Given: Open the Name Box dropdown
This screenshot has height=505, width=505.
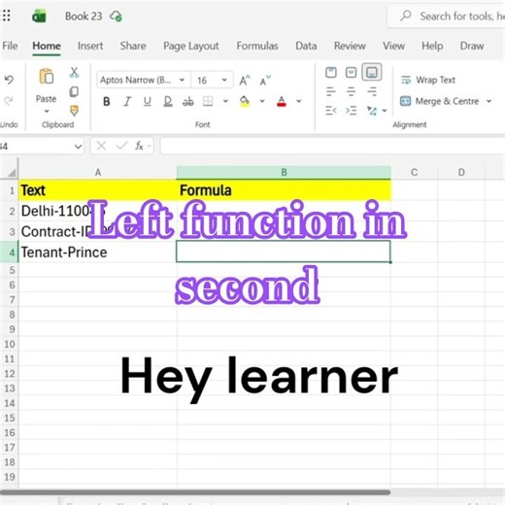Looking at the screenshot, I should pos(78,147).
